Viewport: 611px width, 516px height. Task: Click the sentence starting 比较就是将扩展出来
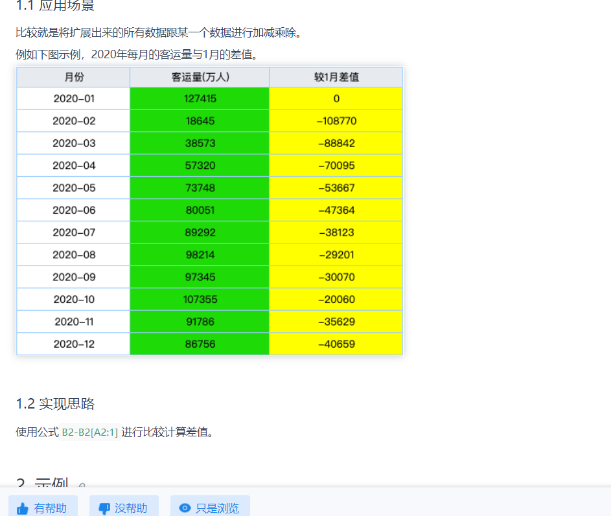click(x=159, y=32)
